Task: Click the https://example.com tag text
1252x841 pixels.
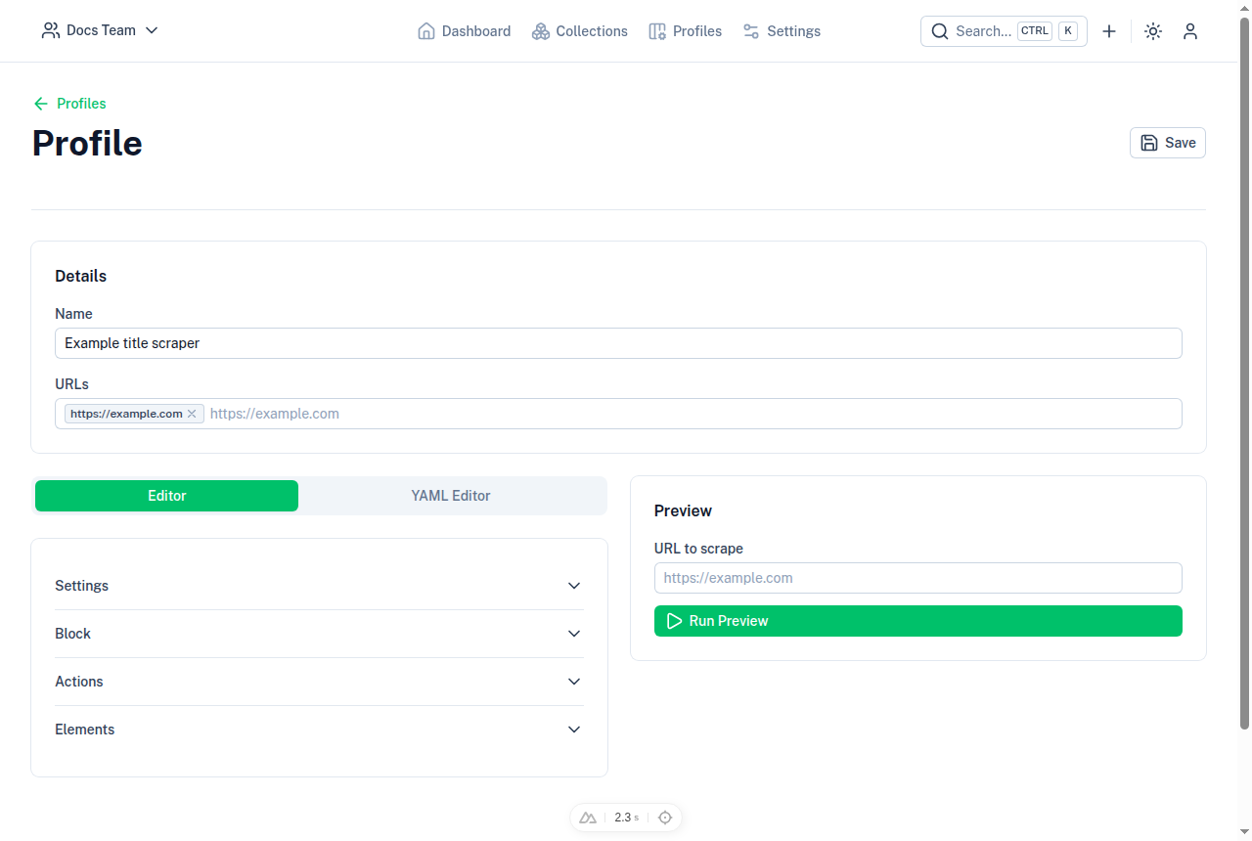Action: pos(126,414)
